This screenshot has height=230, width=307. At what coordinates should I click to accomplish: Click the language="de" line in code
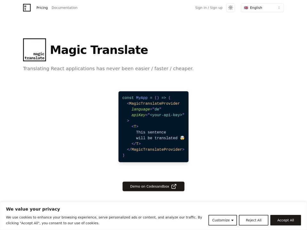tap(146, 109)
